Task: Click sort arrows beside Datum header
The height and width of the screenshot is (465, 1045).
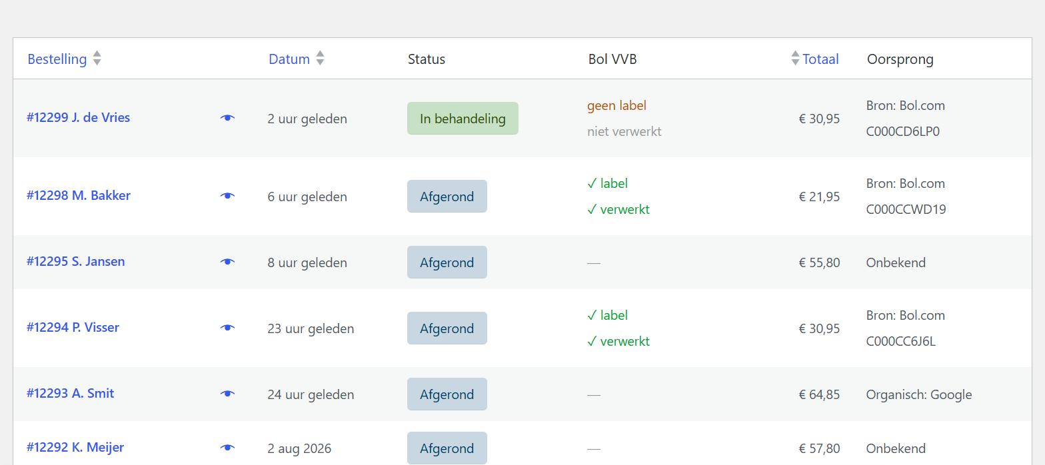Action: pyautogui.click(x=320, y=59)
